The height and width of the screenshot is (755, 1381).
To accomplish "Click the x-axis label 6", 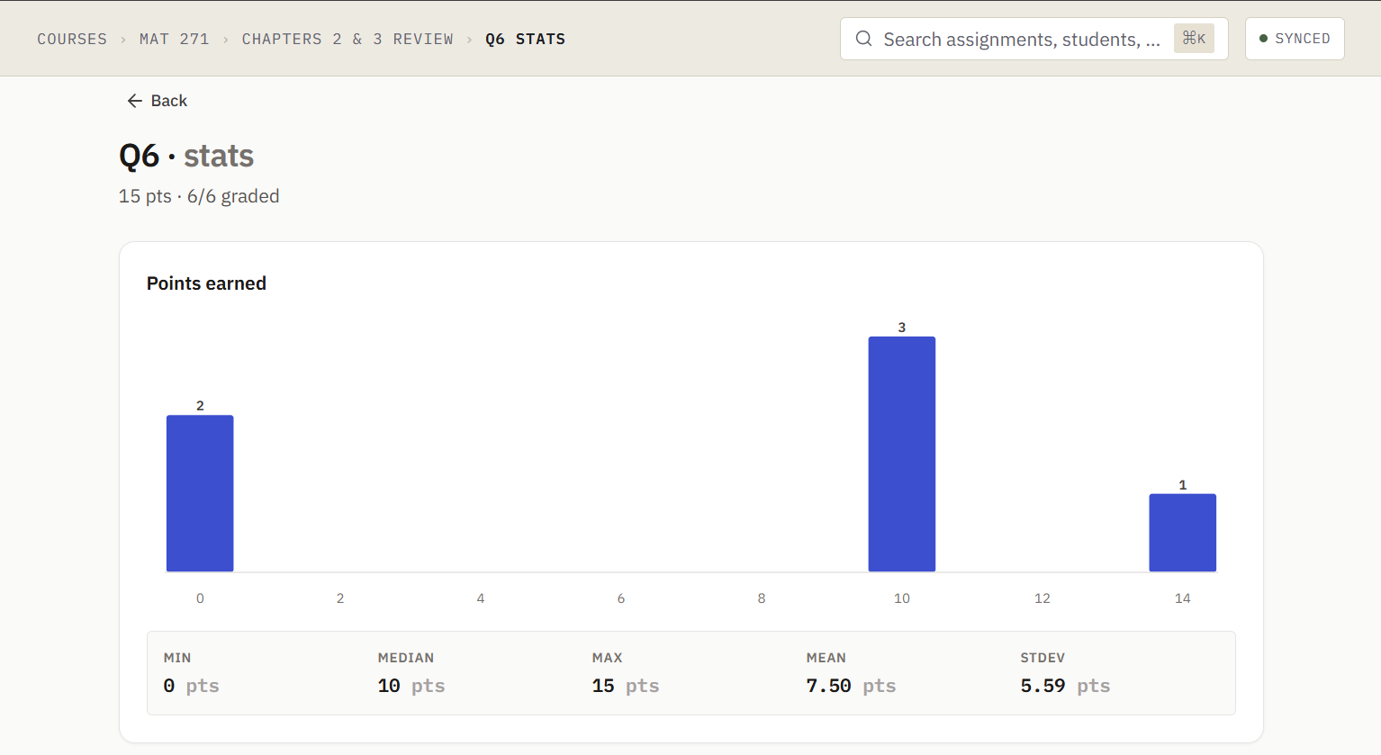I will [x=621, y=598].
